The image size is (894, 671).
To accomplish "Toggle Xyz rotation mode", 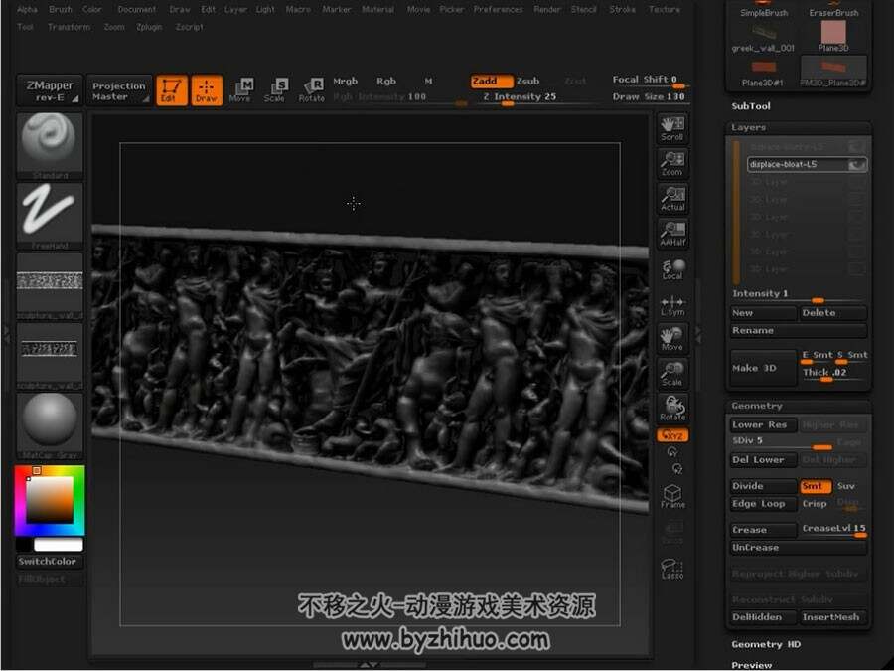I will click(672, 435).
